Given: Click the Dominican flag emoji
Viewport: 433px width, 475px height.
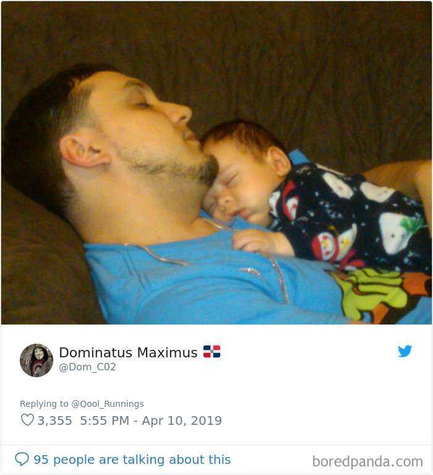Looking at the screenshot, I should tap(212, 352).
